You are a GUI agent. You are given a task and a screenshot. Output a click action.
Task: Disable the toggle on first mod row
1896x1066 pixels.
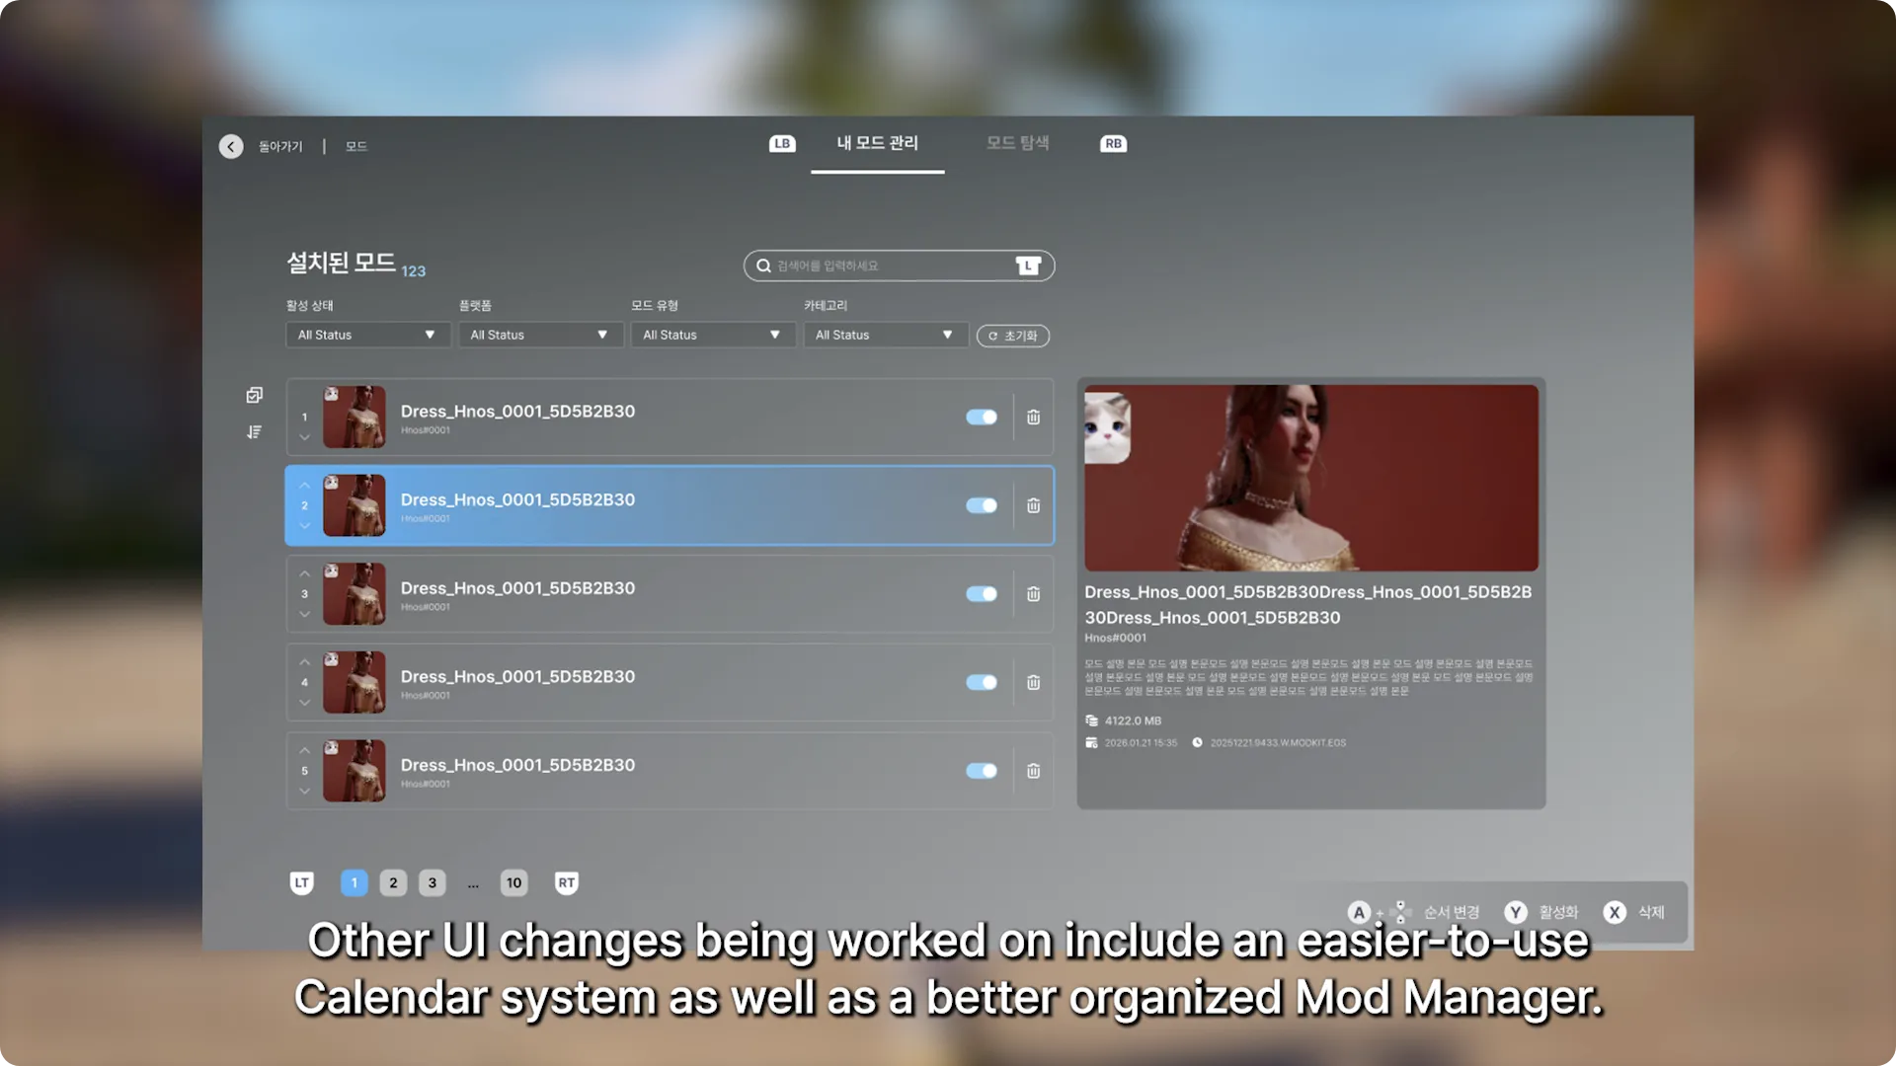coord(982,417)
